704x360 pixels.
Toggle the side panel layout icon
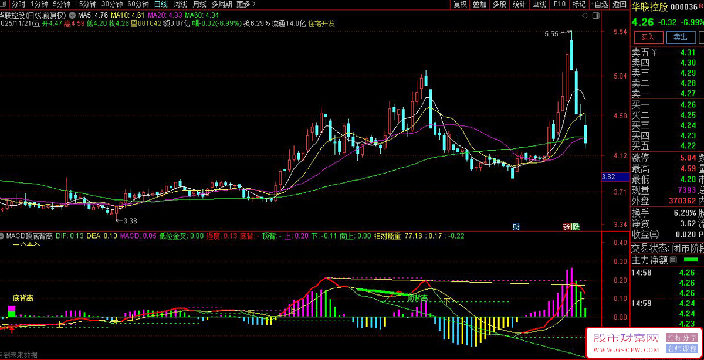596,16
